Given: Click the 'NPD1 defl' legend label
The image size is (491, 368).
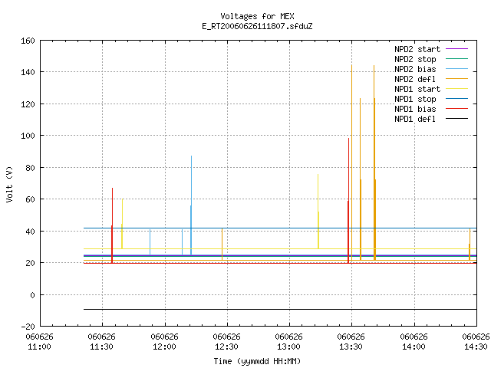Looking at the screenshot, I should tap(415, 120).
